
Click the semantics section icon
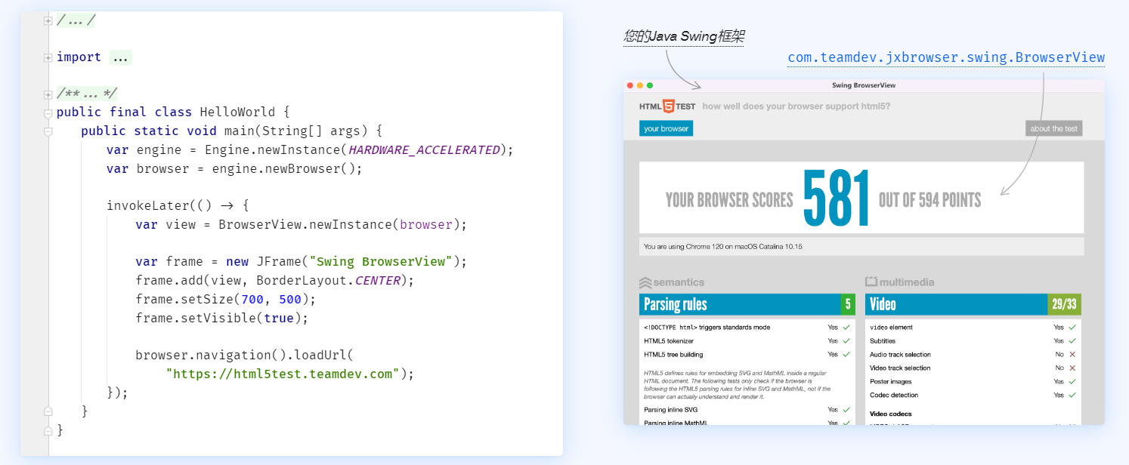click(x=645, y=282)
